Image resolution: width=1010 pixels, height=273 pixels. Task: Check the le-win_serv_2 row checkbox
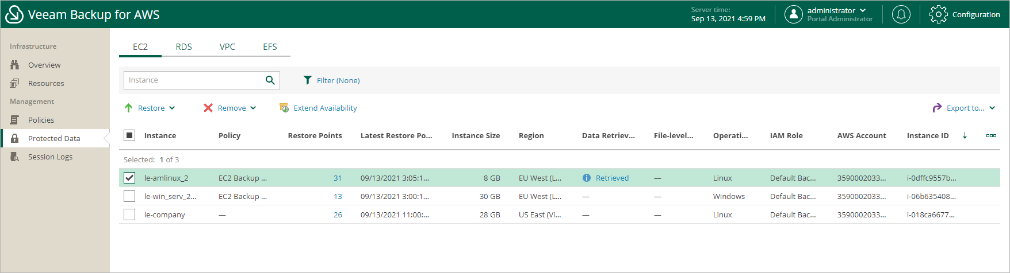(x=129, y=196)
